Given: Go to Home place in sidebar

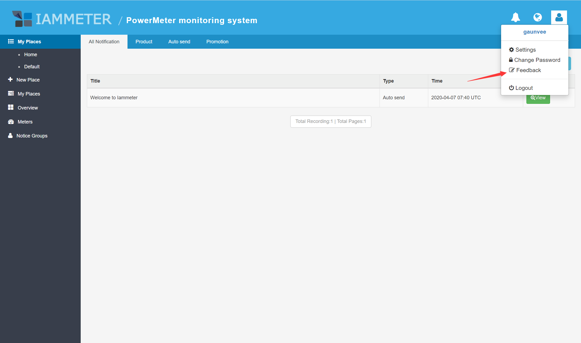Looking at the screenshot, I should point(30,55).
